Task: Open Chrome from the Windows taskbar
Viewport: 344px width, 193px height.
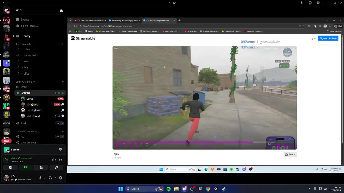Action: (208, 189)
